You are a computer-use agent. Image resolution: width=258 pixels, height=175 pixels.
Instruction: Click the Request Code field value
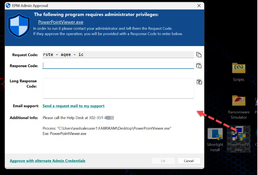118,55
